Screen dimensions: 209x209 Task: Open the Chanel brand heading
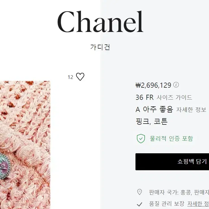tap(100, 22)
